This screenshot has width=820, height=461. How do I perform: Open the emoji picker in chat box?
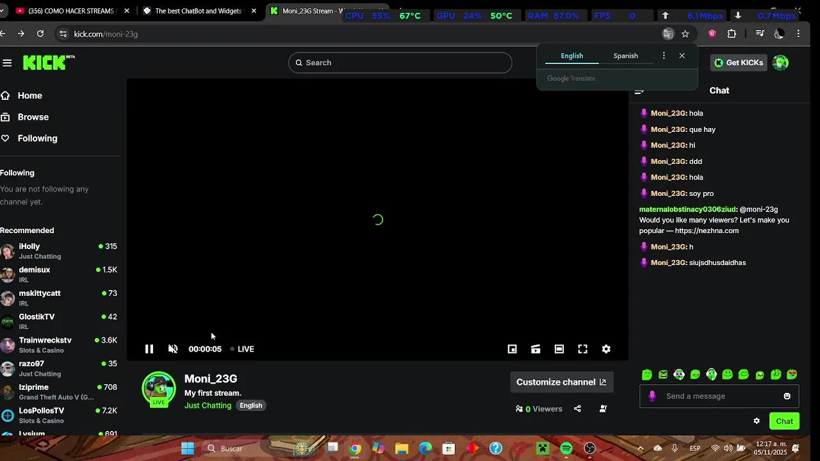[x=787, y=396]
